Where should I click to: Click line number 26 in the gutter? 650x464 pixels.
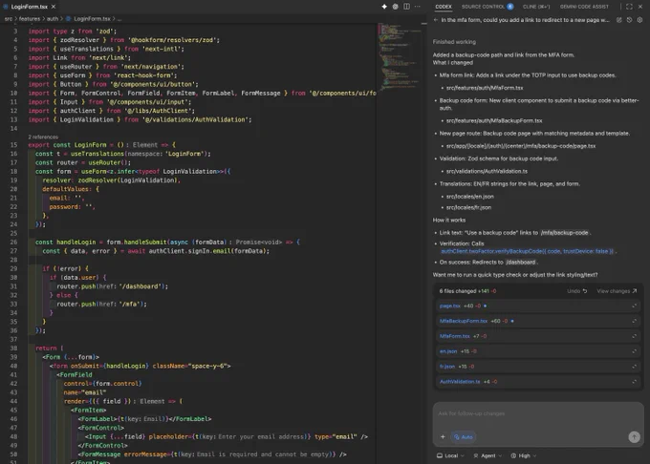pos(13,243)
